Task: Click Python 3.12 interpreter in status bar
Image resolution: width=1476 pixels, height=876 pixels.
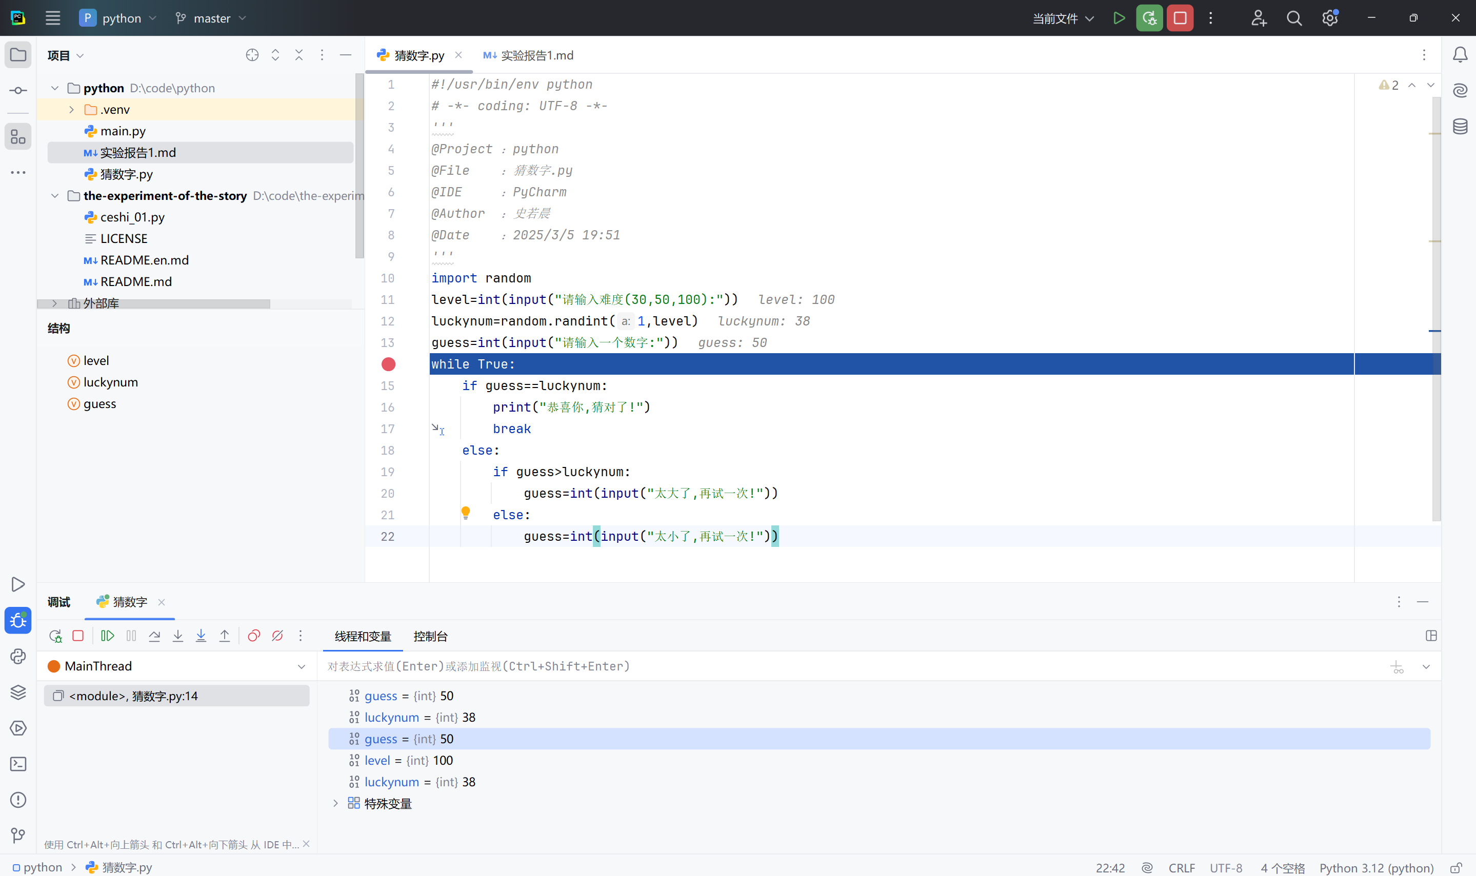Action: (x=1376, y=867)
